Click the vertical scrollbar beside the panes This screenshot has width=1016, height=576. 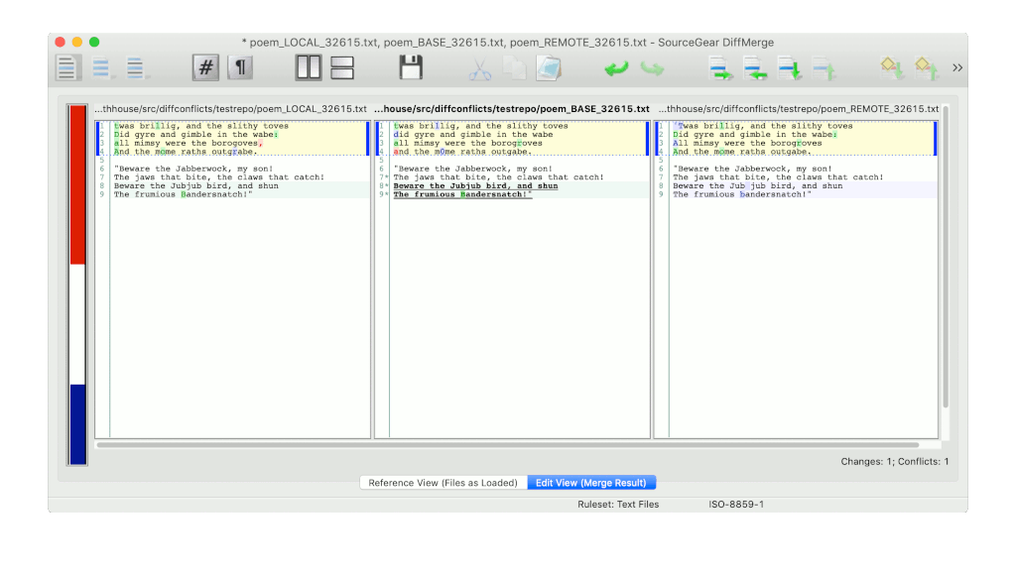(x=946, y=257)
